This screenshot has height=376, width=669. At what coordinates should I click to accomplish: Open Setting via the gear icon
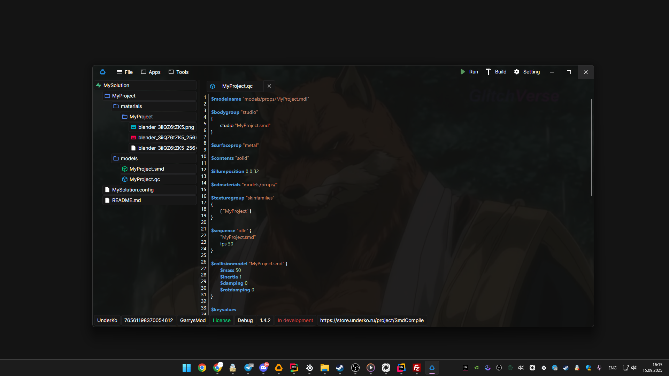point(517,72)
